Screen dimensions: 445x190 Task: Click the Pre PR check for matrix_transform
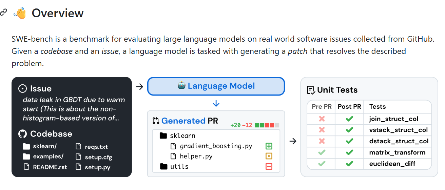(x=322, y=152)
